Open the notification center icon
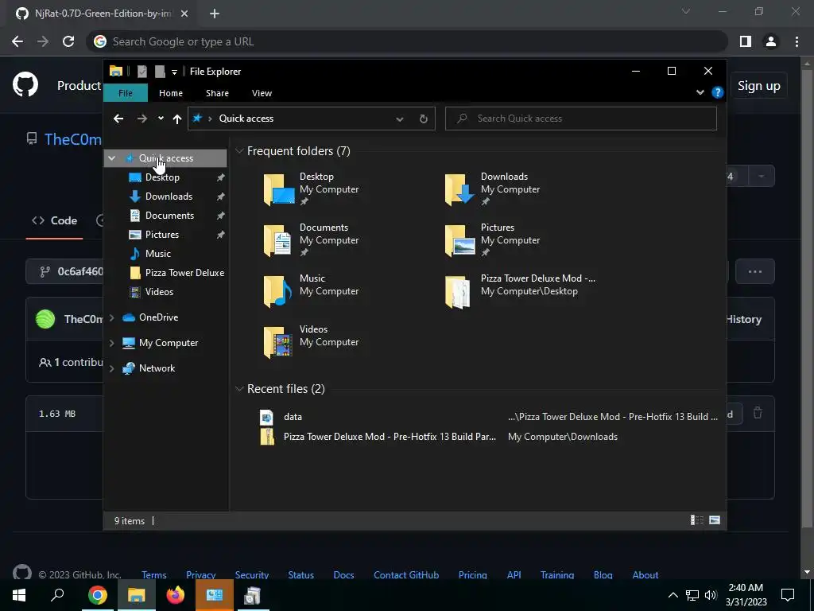 [x=788, y=595]
